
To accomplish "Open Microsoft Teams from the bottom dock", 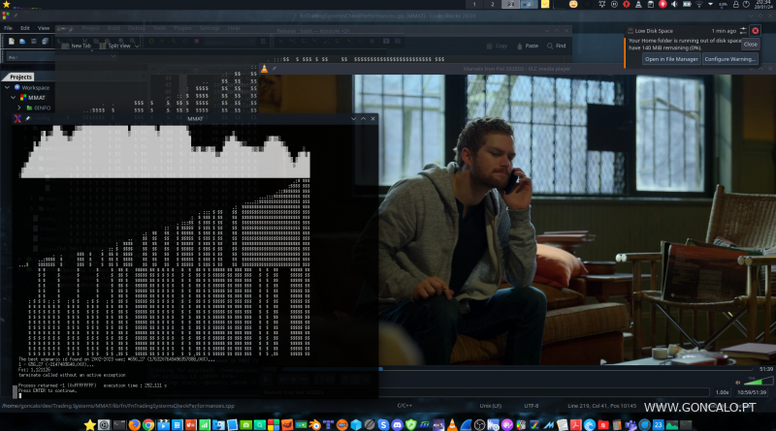I will click(x=630, y=424).
